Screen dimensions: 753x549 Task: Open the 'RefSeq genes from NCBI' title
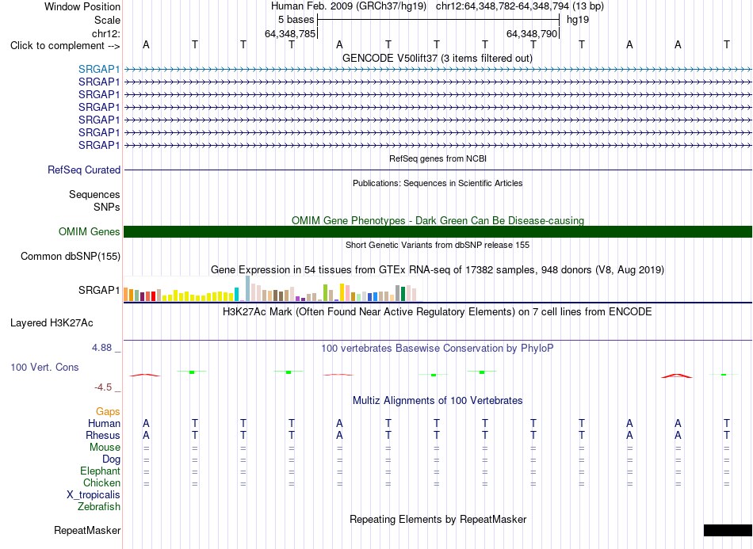[438, 158]
